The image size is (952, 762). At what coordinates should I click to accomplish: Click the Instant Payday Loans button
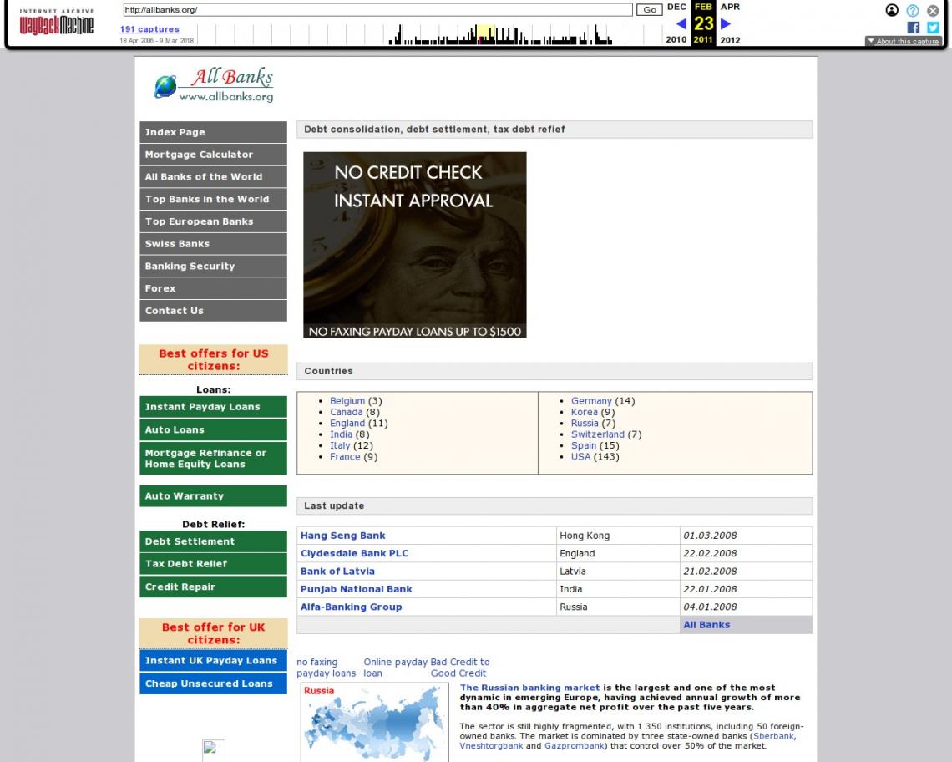point(213,407)
